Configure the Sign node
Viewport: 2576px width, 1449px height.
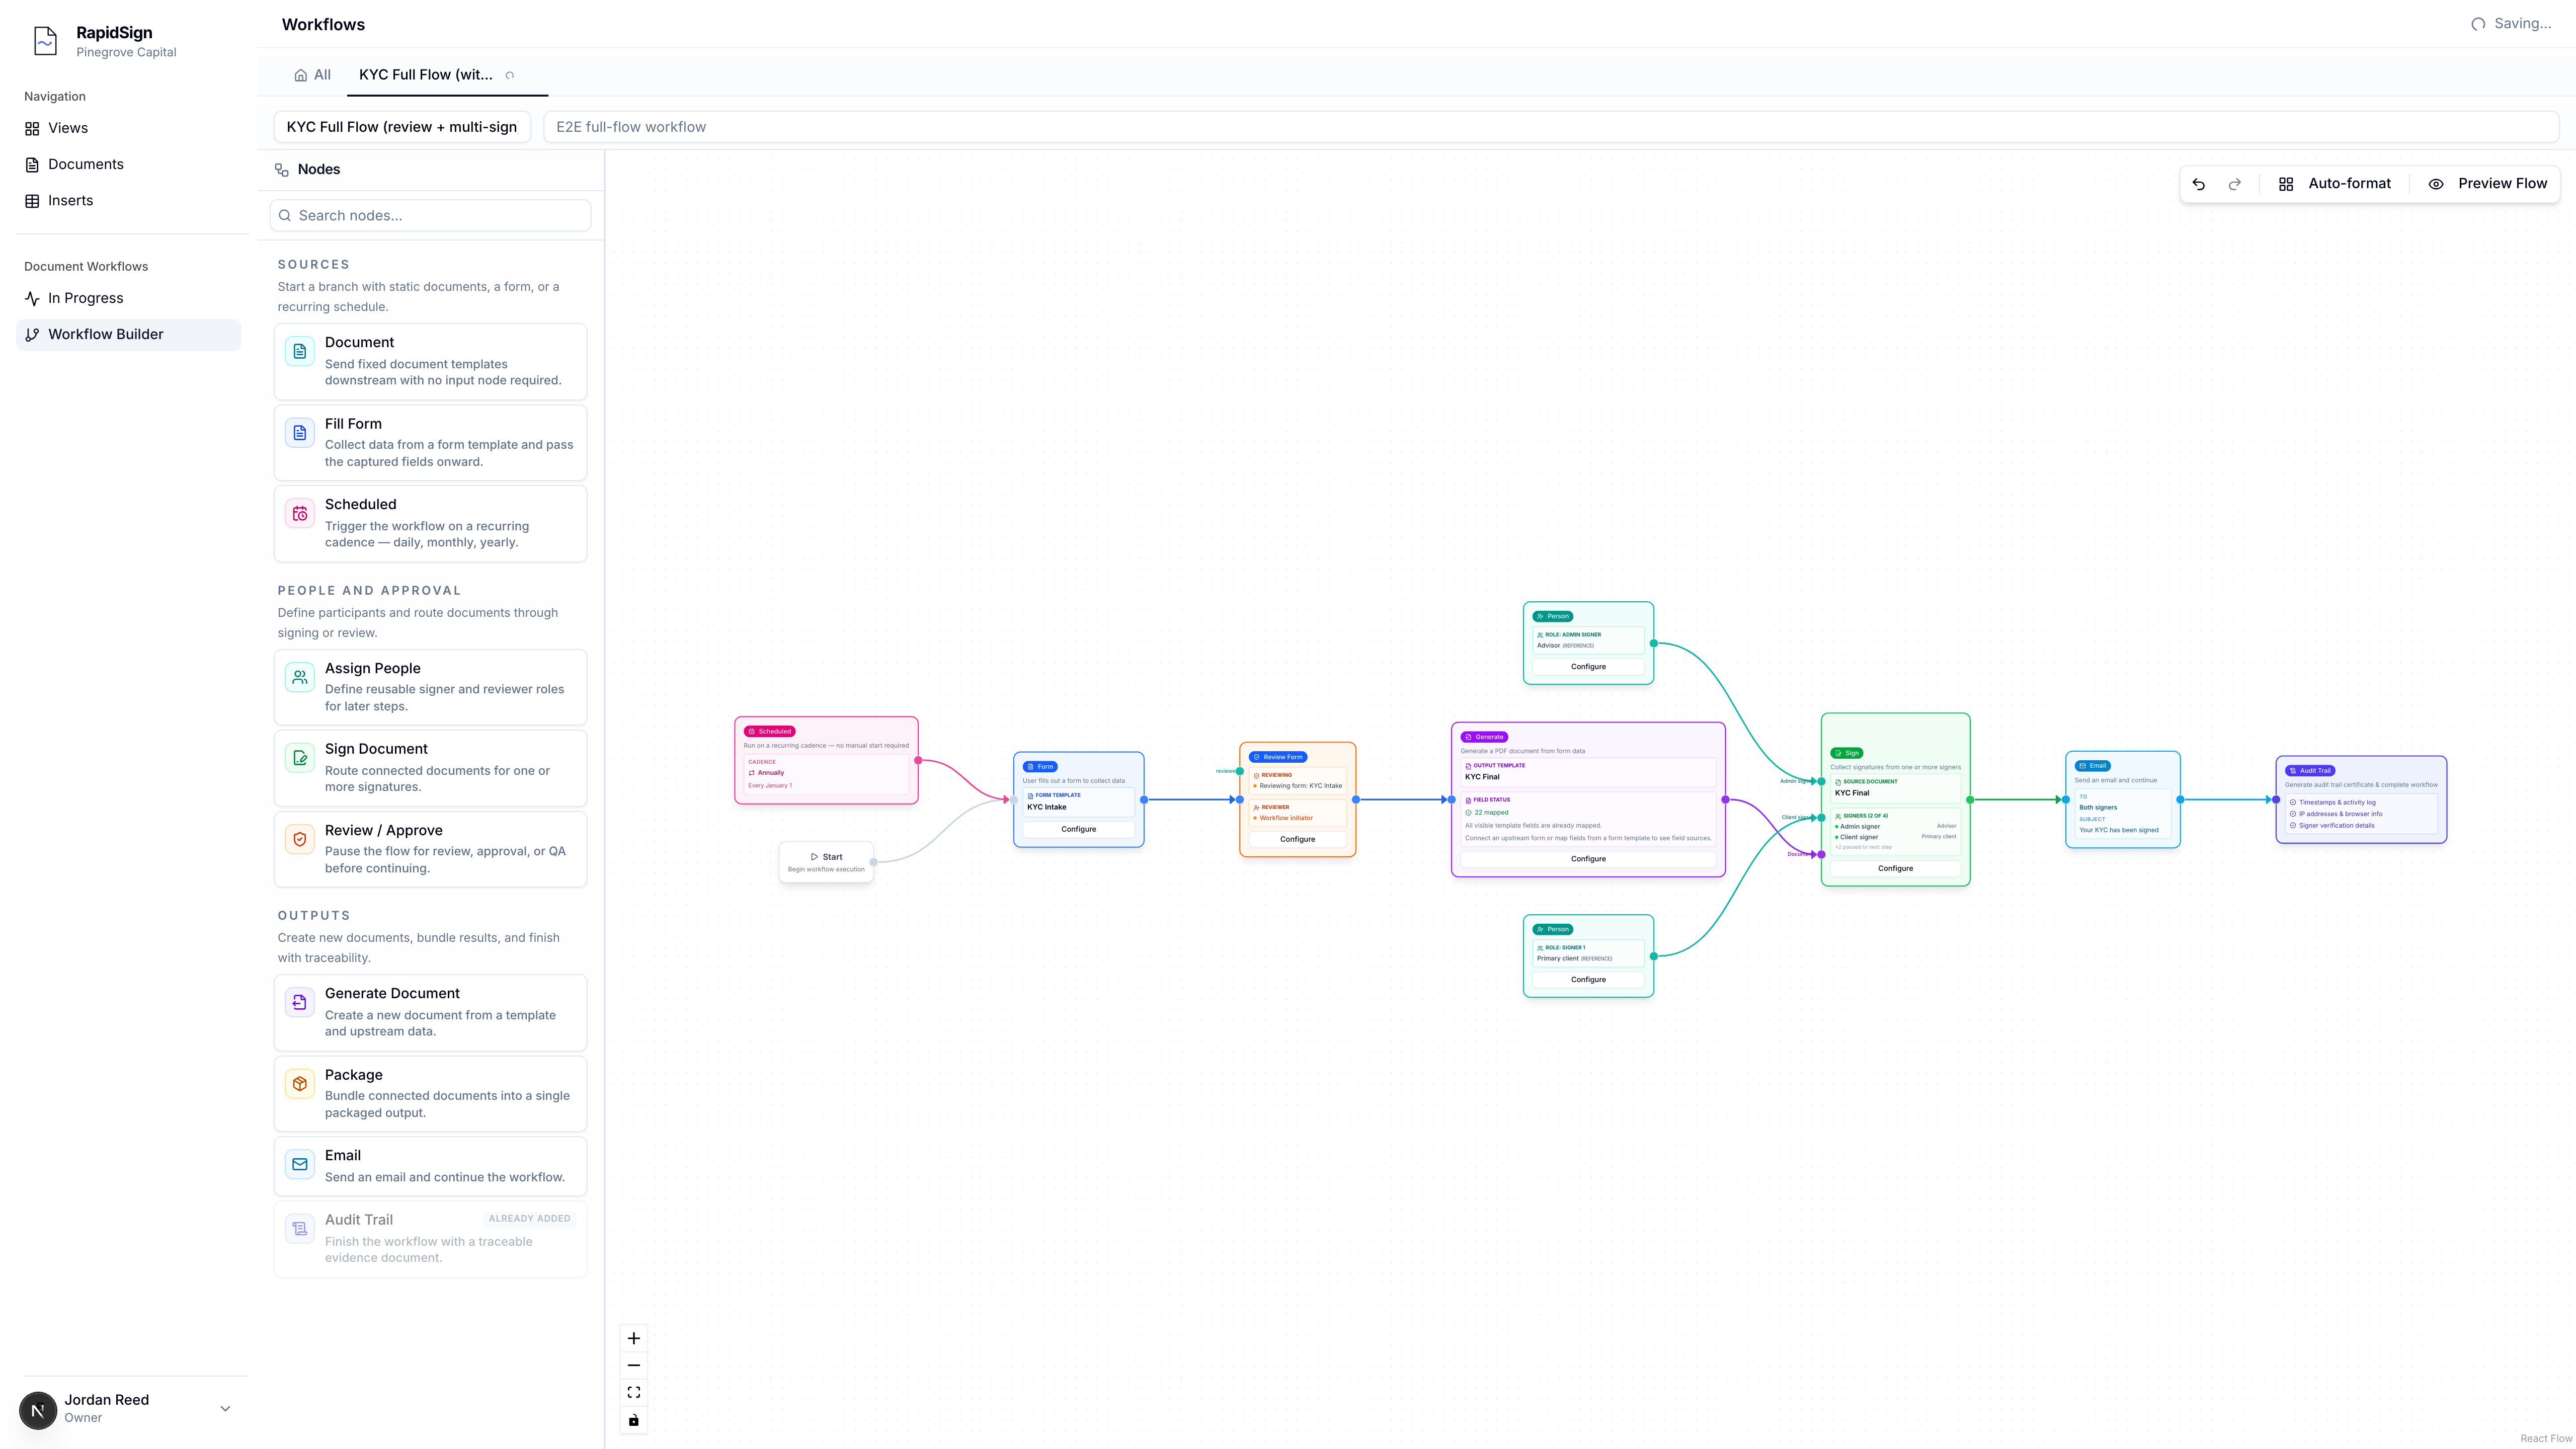1895,868
